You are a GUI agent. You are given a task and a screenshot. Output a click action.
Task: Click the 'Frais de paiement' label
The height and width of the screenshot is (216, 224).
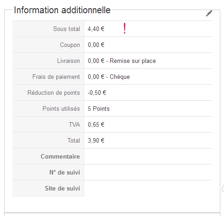(x=56, y=77)
